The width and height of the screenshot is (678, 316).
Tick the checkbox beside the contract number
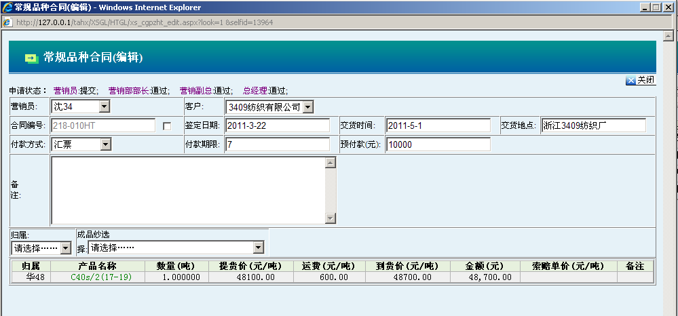pos(167,126)
